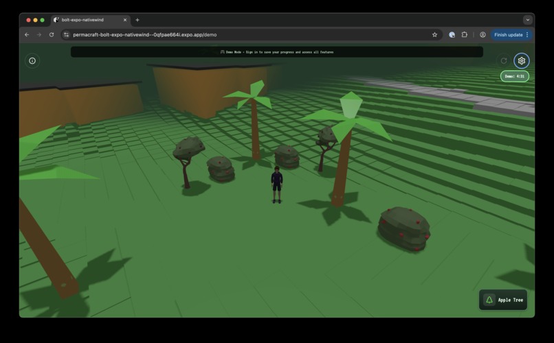554x343 pixels.
Task: Open the info panel icon
Action: (x=32, y=61)
